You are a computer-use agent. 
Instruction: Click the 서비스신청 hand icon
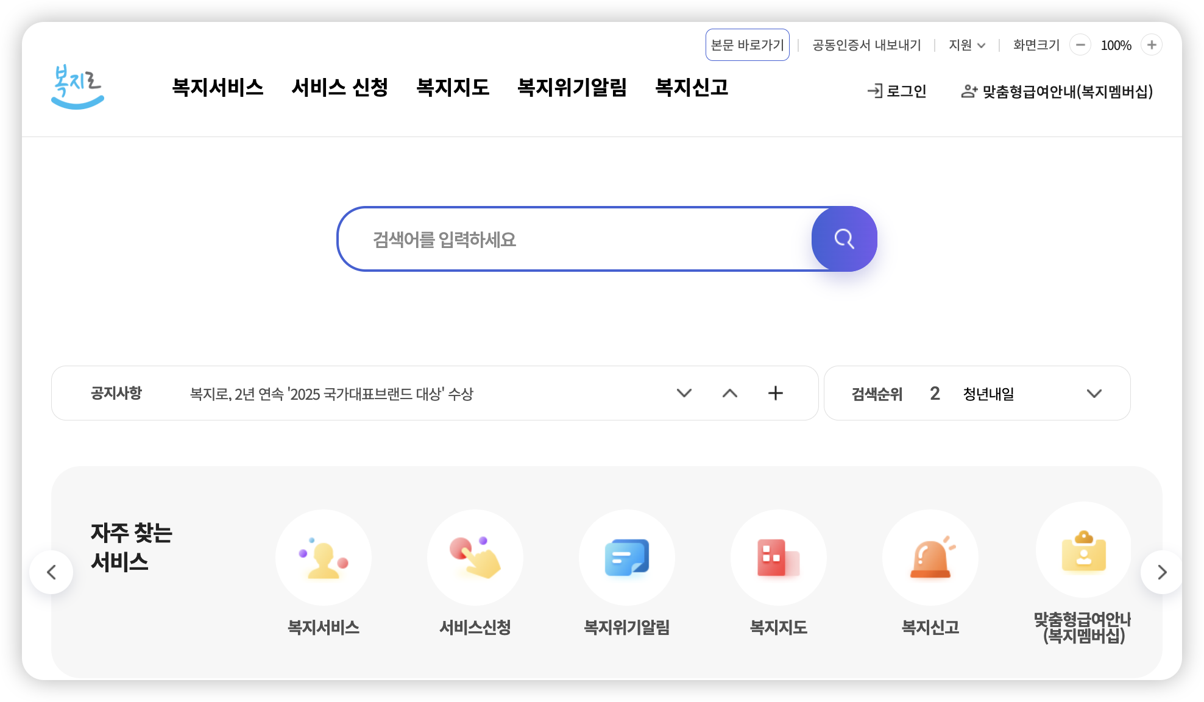coord(475,557)
